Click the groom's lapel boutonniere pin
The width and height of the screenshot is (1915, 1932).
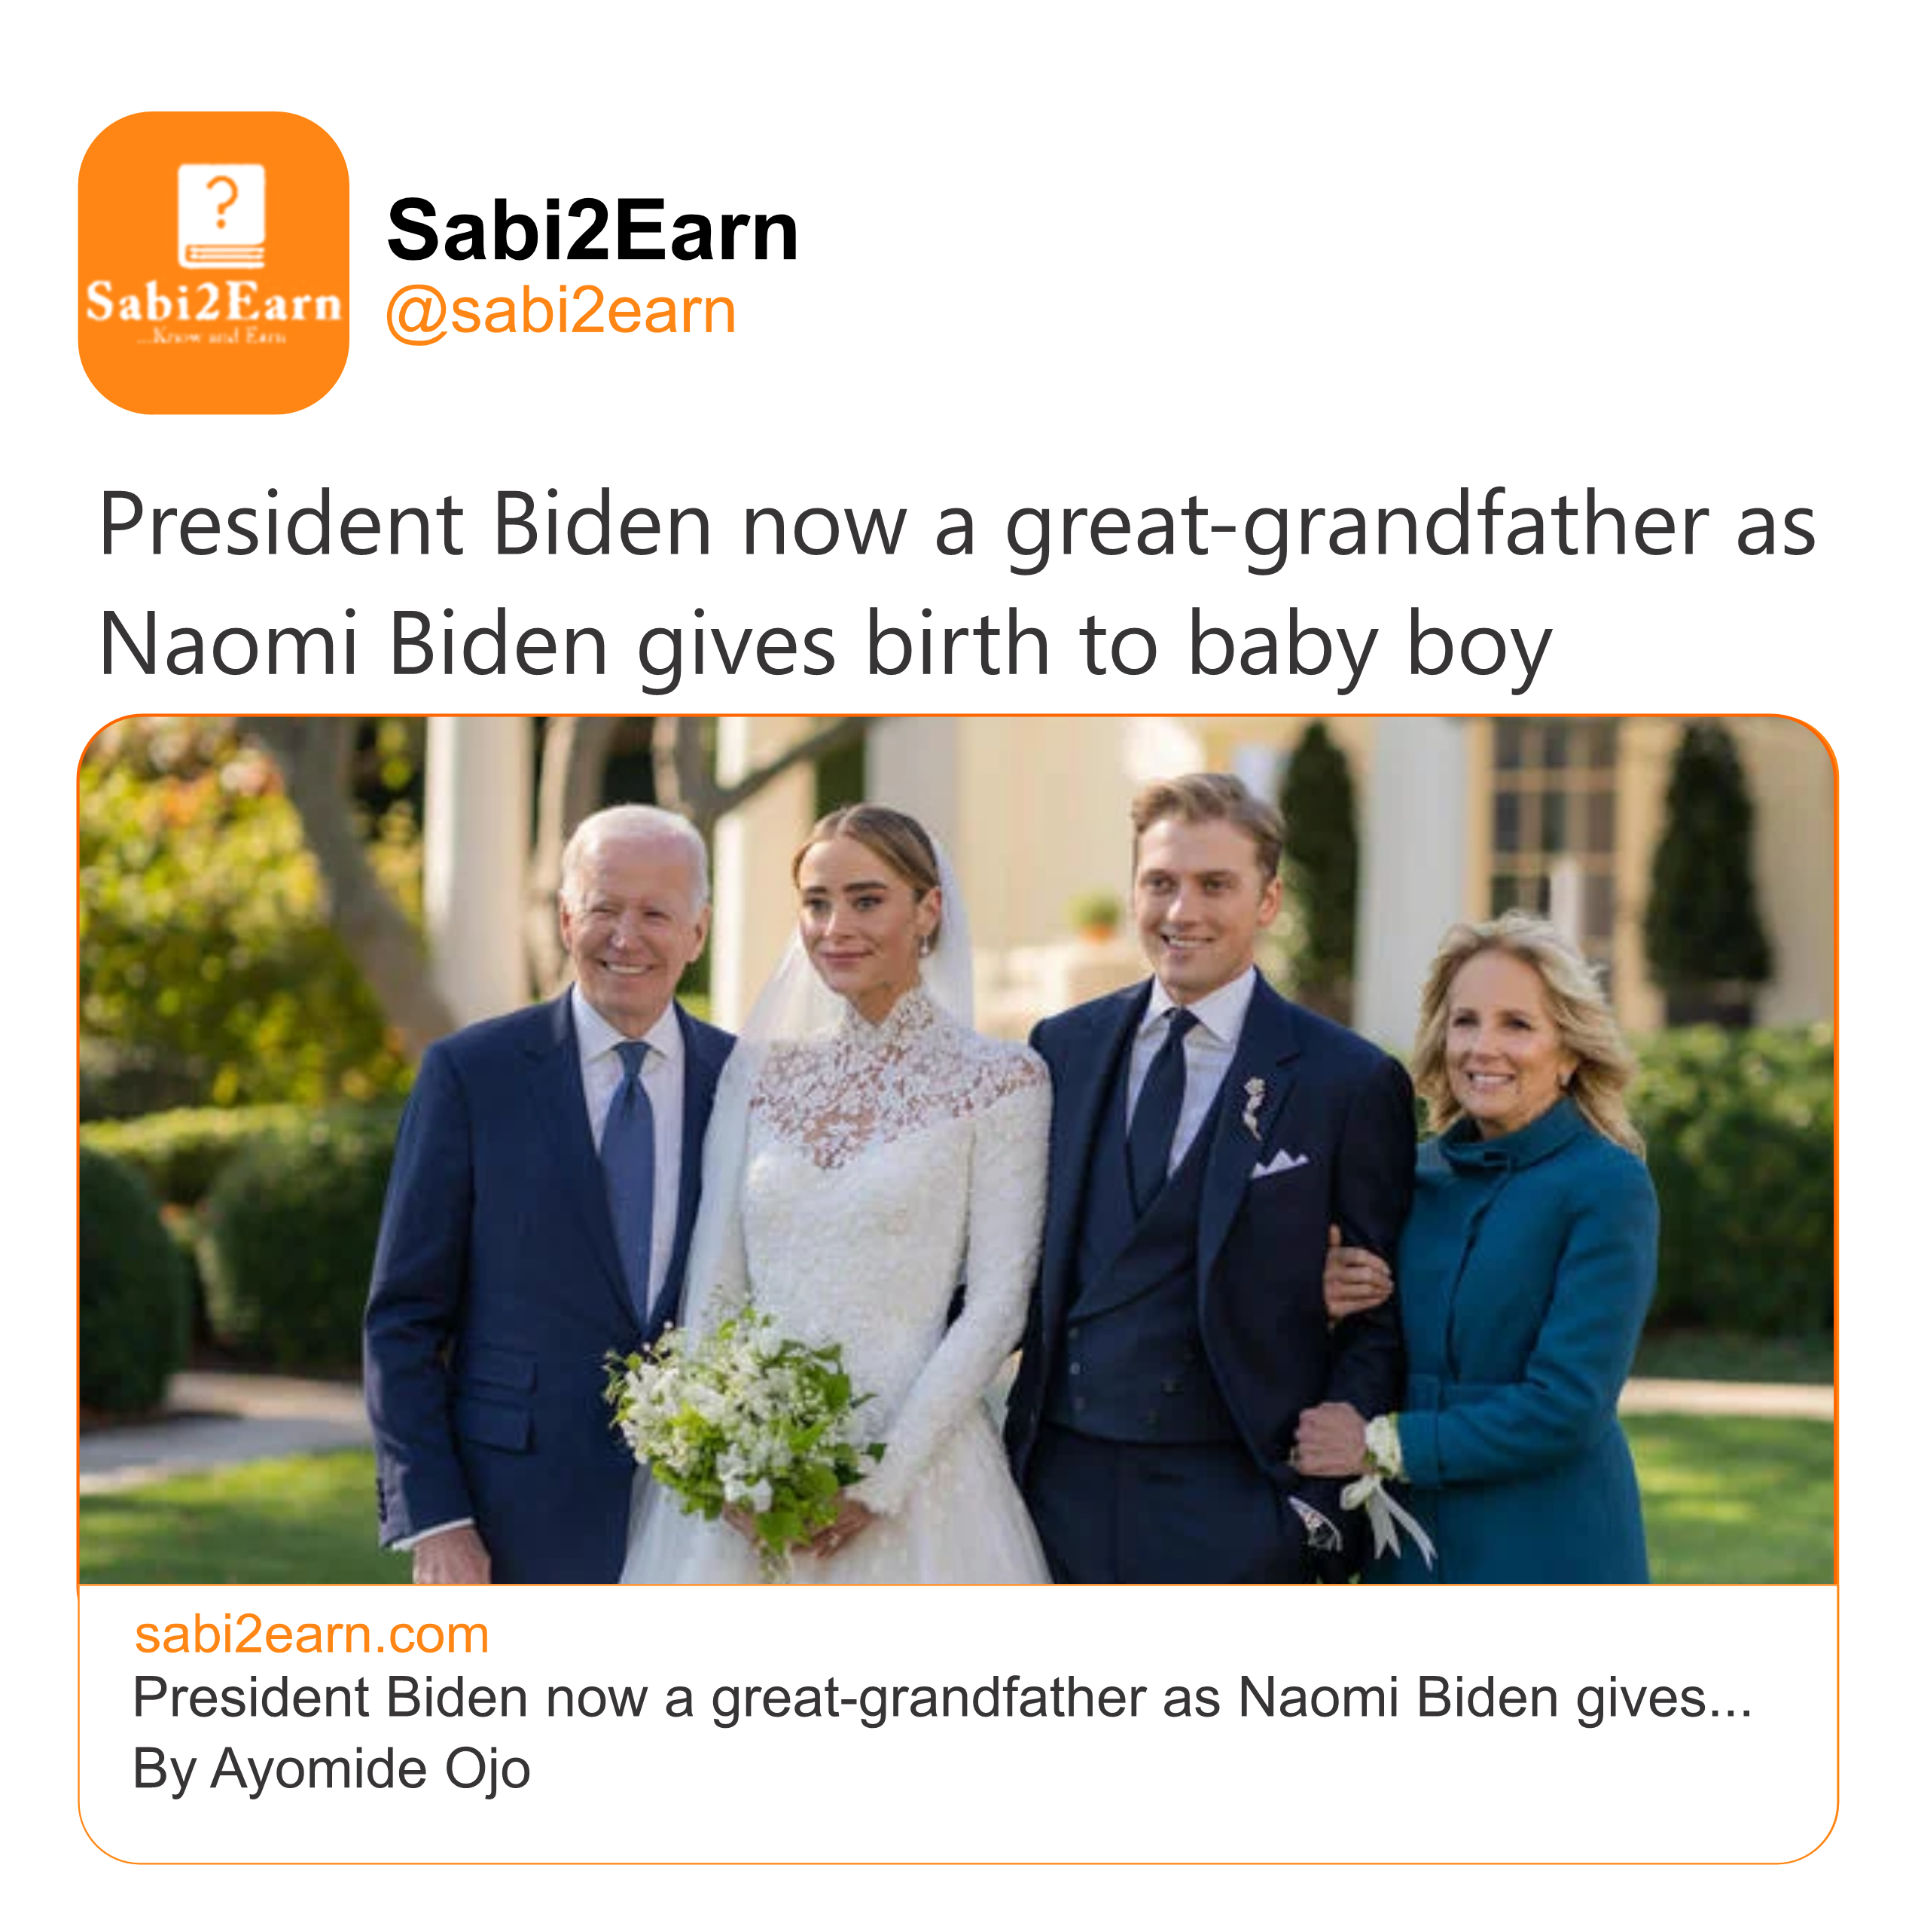1253,1105
